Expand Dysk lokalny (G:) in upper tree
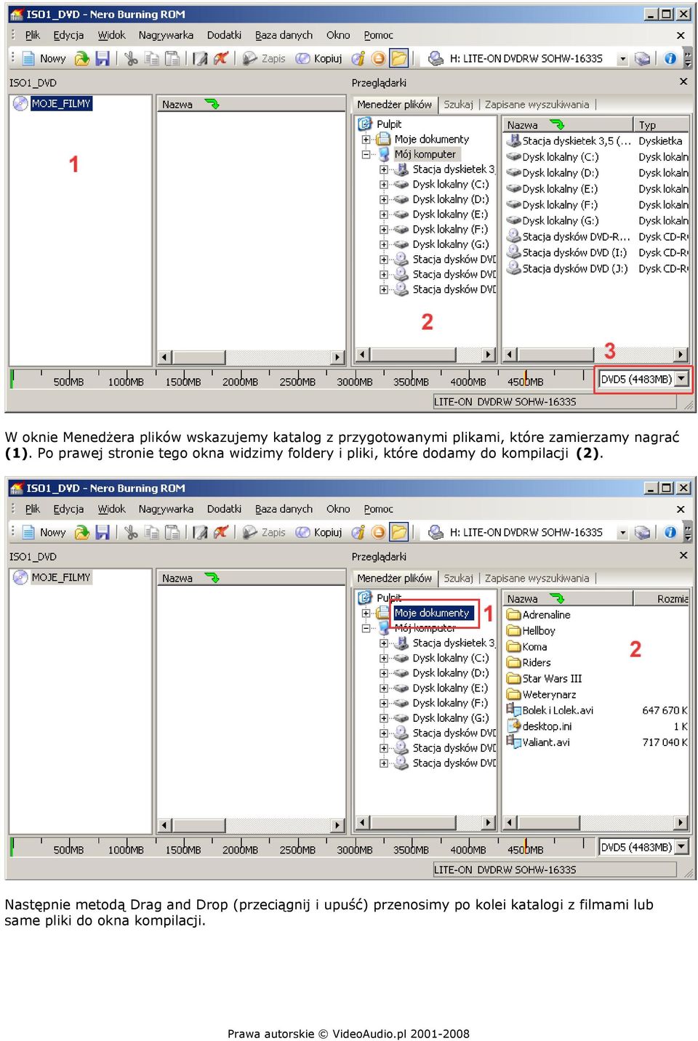This screenshot has width=698, height=1041. coord(383,245)
